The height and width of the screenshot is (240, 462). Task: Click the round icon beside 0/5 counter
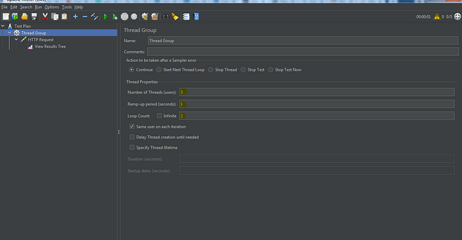click(457, 16)
